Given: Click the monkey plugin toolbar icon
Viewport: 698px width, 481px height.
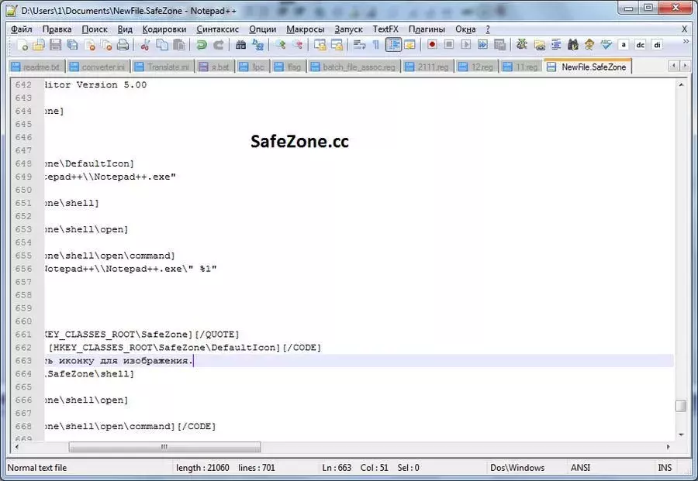Looking at the screenshot, I should pos(589,45).
